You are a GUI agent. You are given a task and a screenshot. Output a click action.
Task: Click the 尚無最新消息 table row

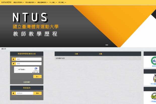[98, 58]
